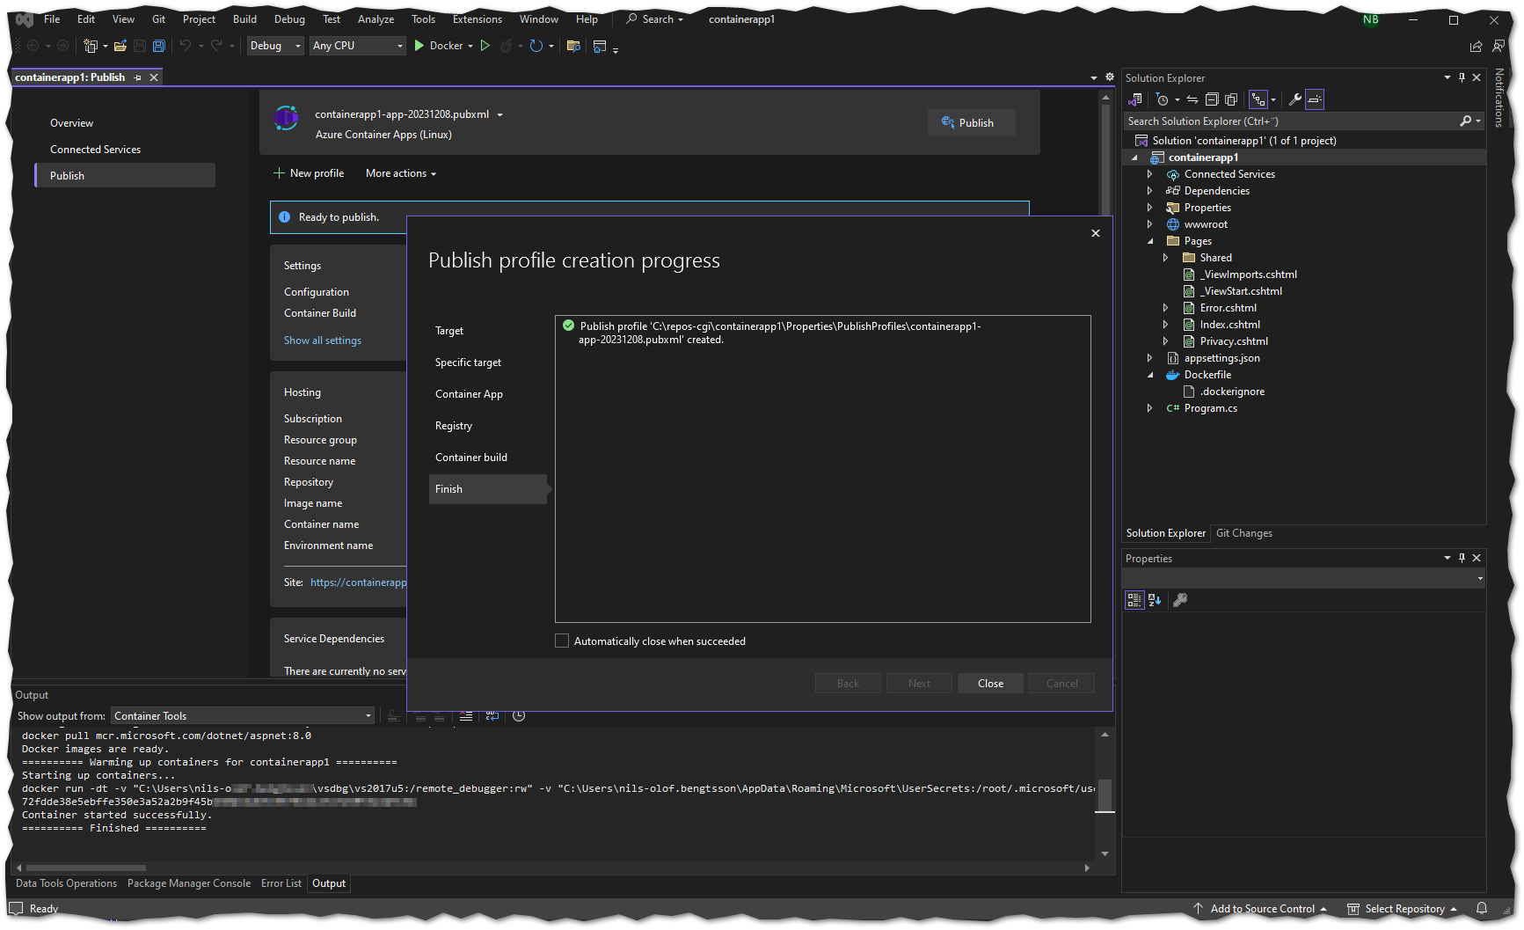Pin the Solution Explorer panel
Viewport: 1524px width, 930px height.
coord(1462,77)
